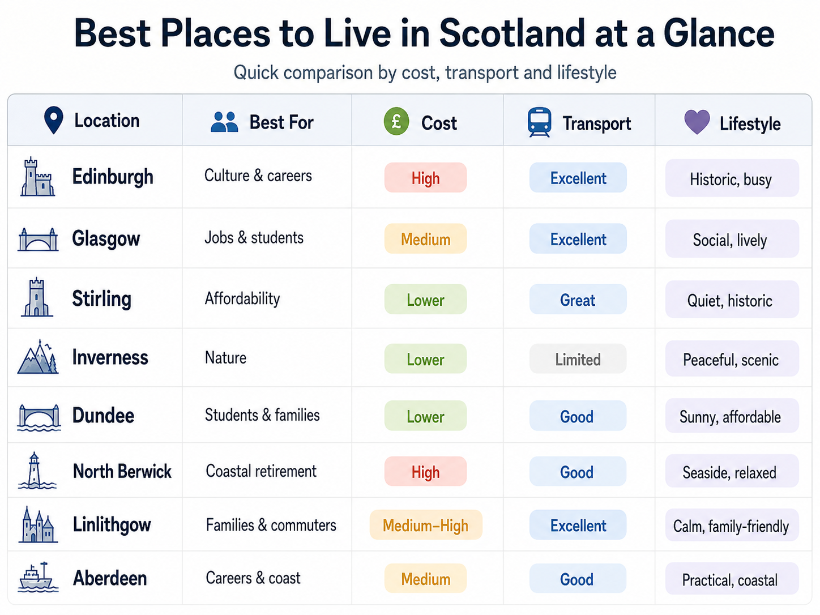Click the red High cost badge for Edinburgh
Image resolution: width=820 pixels, height=615 pixels.
point(425,178)
